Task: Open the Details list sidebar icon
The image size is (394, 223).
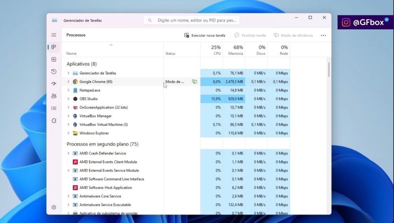Action: pos(54,108)
